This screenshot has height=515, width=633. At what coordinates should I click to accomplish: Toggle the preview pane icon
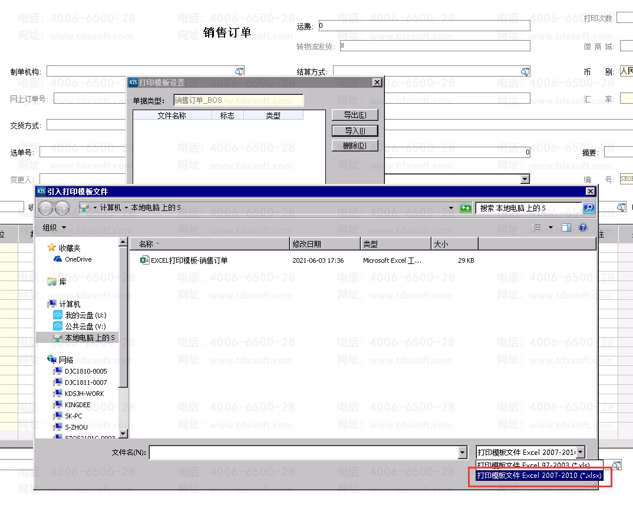[x=566, y=227]
